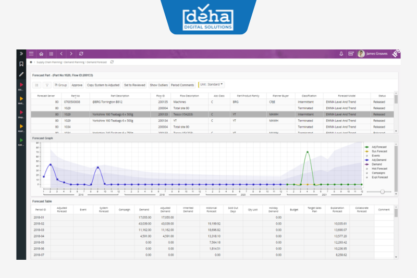Click Period Comments button
Screen dimensions: 417x278
pyautogui.click(x=182, y=85)
